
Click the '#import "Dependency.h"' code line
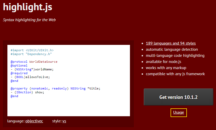pos(31,54)
